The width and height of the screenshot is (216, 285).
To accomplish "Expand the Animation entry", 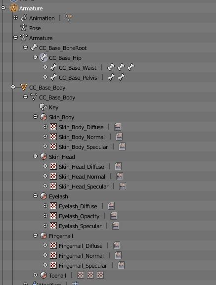I will point(16,18).
